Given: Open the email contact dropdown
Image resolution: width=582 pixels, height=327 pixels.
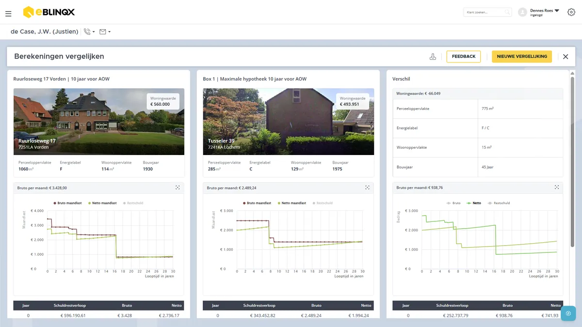Looking at the screenshot, I should pos(105,31).
